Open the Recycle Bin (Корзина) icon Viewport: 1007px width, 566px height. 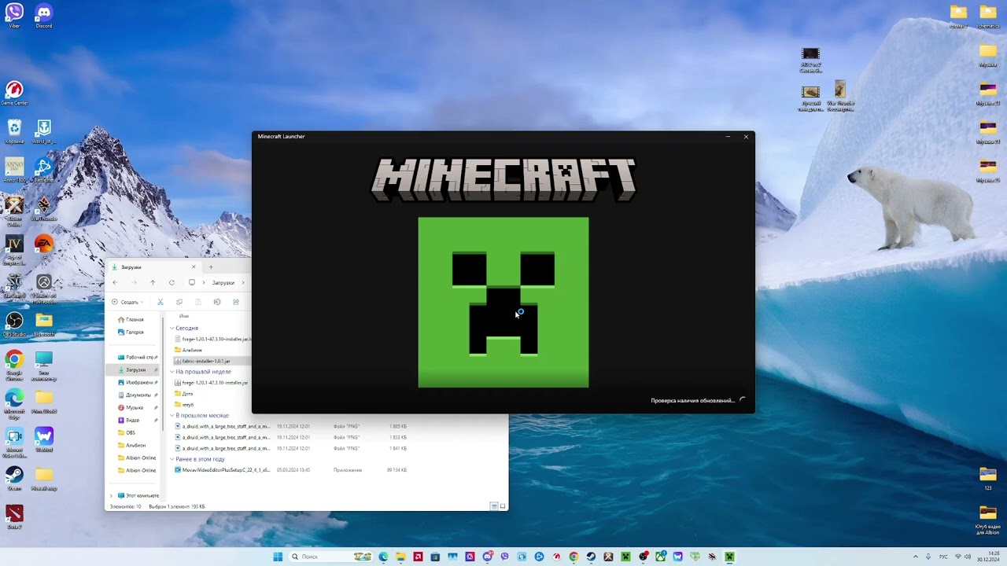point(14,131)
